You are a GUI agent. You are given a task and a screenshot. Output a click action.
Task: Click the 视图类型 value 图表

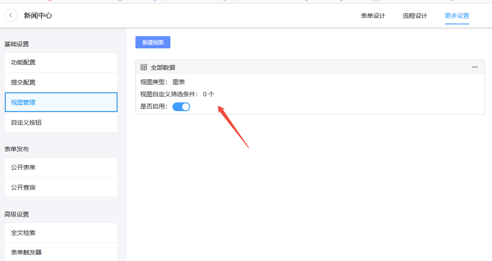(x=179, y=82)
